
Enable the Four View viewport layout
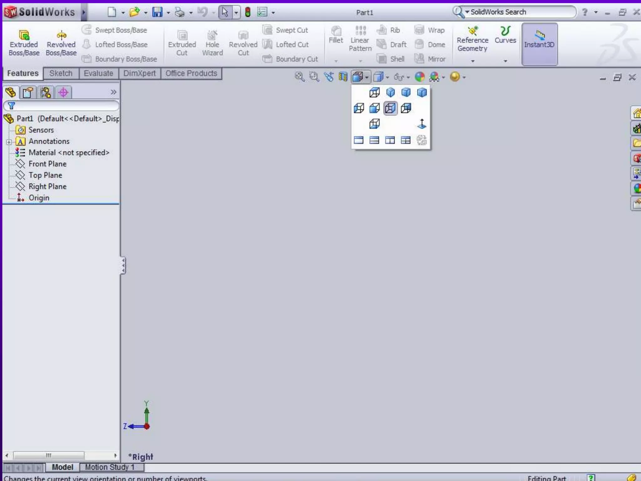point(406,140)
